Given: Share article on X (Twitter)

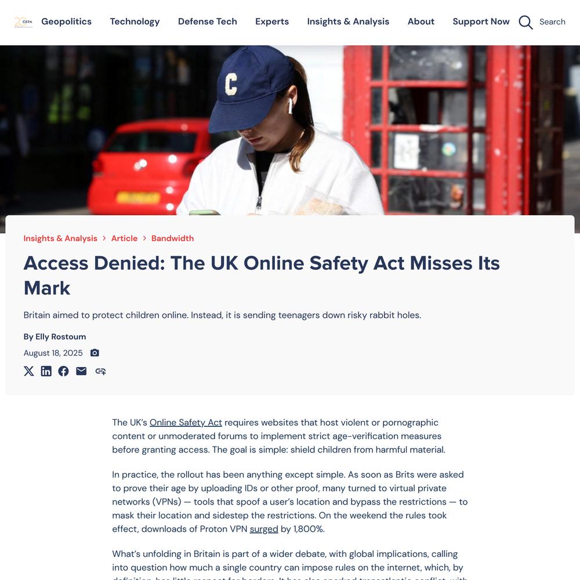Looking at the screenshot, I should (29, 371).
